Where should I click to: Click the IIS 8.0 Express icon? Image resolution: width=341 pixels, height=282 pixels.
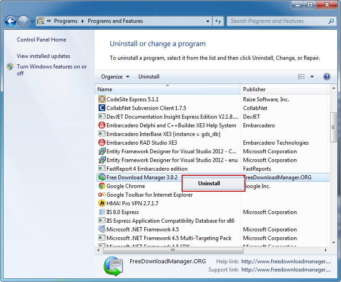tap(102, 212)
